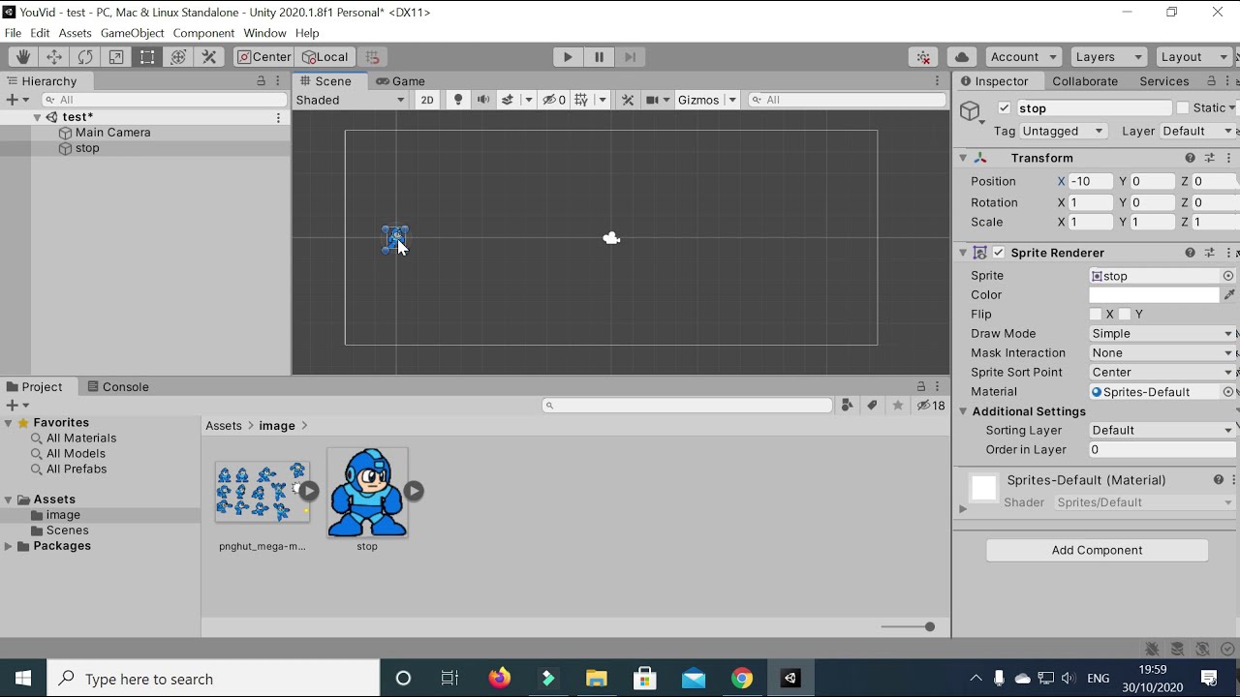Open Sprite Renderer help icon
This screenshot has height=697, width=1240.
click(x=1190, y=253)
